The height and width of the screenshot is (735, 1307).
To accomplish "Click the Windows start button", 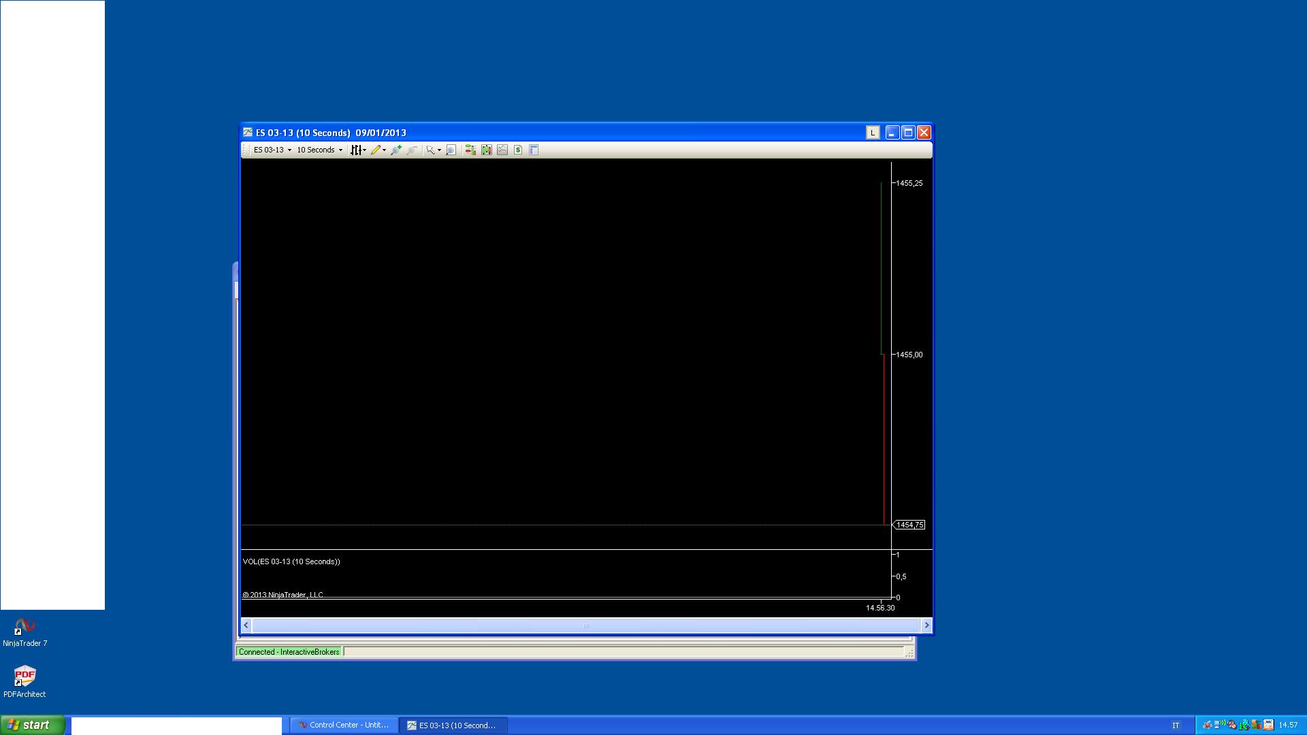I will [x=32, y=725].
